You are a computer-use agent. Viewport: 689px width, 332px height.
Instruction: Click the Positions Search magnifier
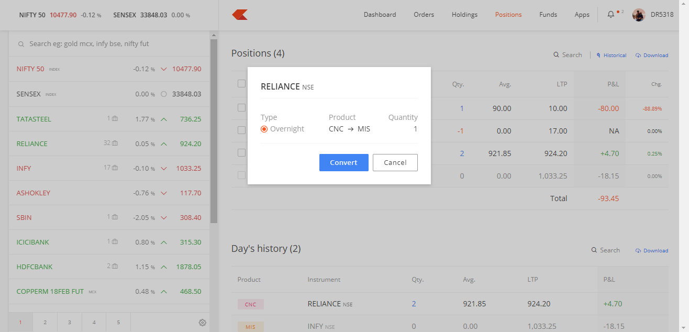(557, 55)
